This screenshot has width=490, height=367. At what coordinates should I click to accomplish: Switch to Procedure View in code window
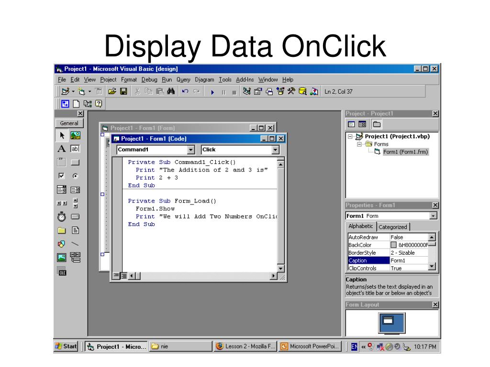click(117, 276)
